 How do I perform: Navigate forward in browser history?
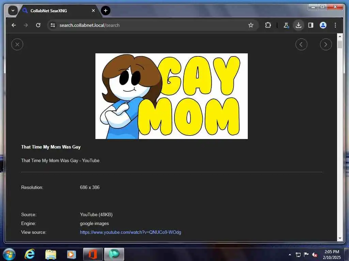click(x=26, y=25)
